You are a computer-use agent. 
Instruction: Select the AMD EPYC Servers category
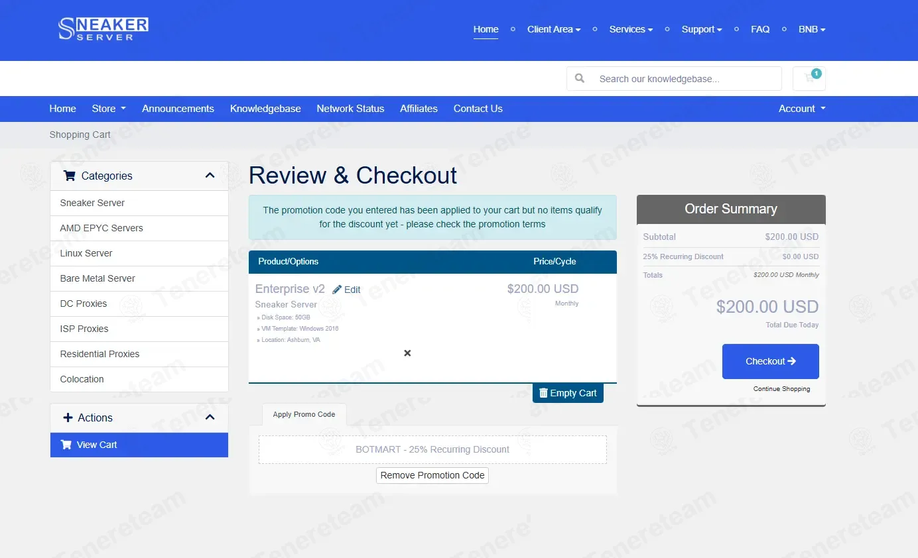click(139, 228)
